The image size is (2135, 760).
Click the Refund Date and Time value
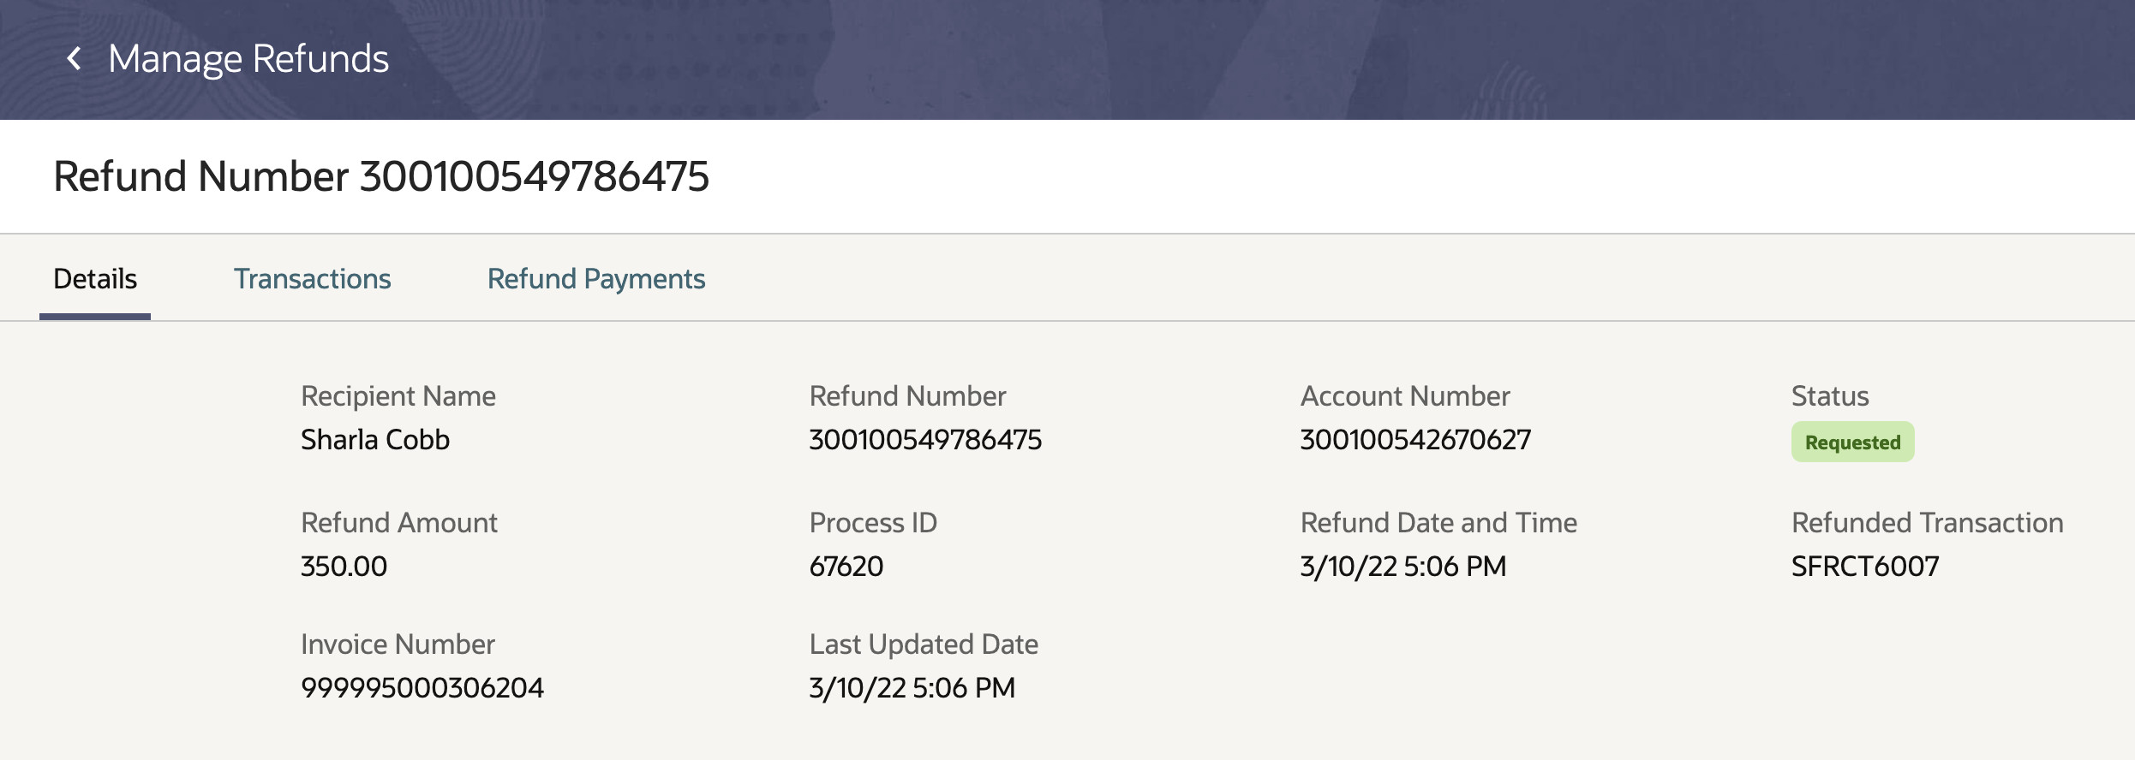(x=1402, y=567)
